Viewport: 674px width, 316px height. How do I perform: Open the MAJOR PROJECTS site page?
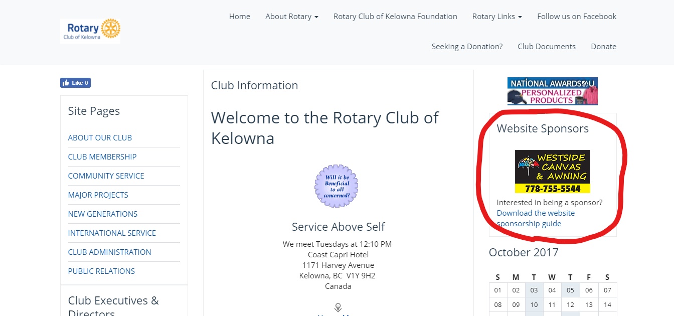pos(98,195)
